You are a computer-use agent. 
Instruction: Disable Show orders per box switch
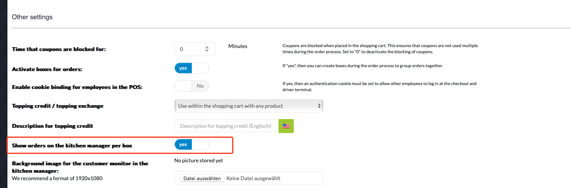(192, 144)
